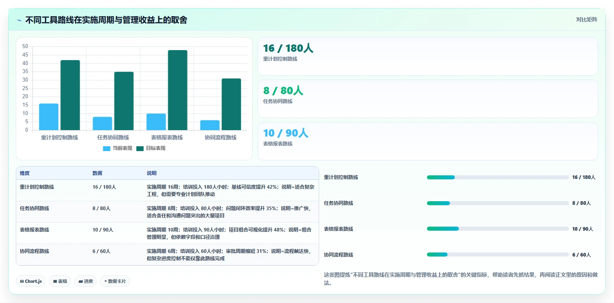Click the 重计划控制路线 label under the chart axis
The height and width of the screenshot is (303, 614).
point(60,137)
